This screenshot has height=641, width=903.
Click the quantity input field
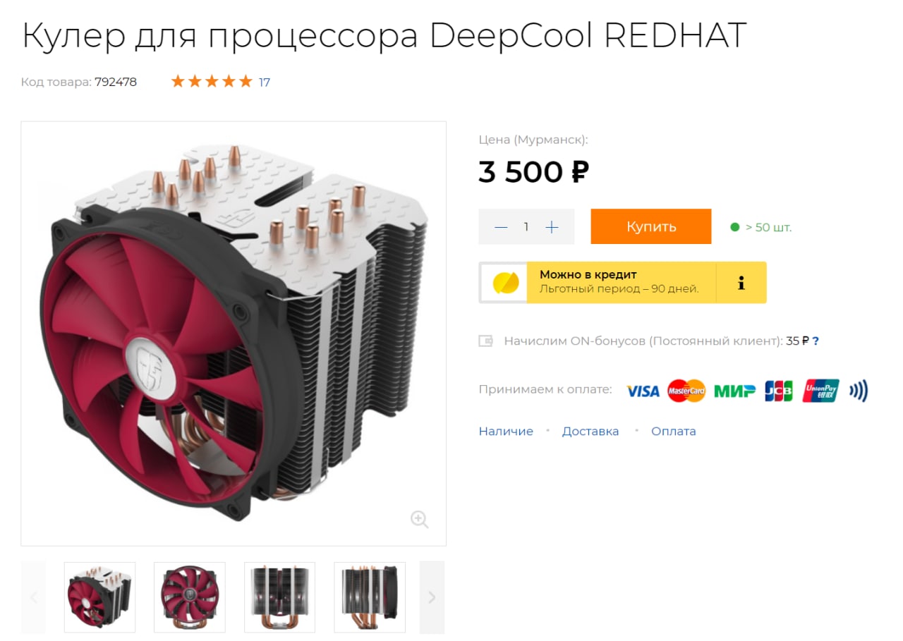tap(526, 227)
